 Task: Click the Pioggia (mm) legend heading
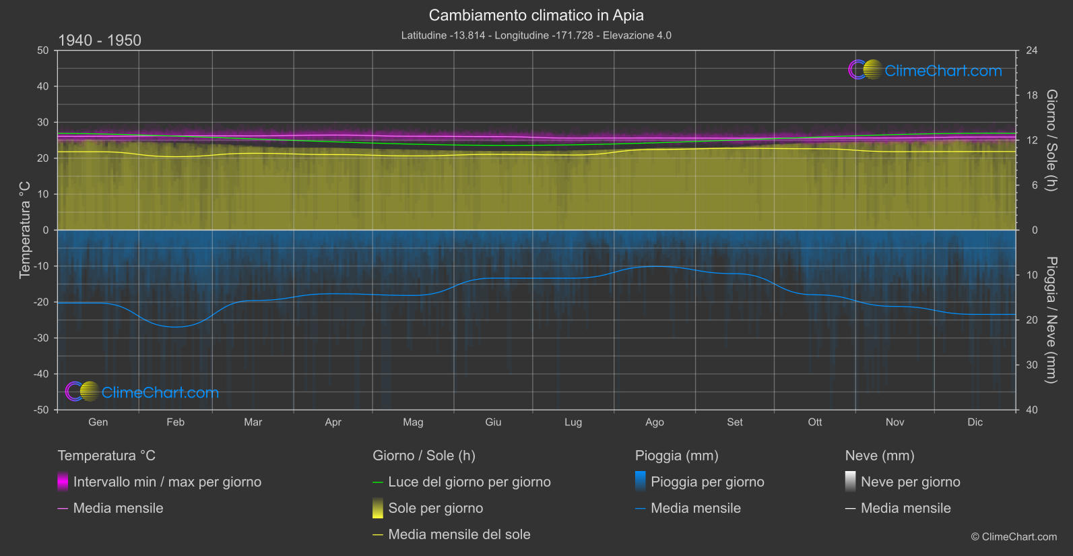coord(677,456)
